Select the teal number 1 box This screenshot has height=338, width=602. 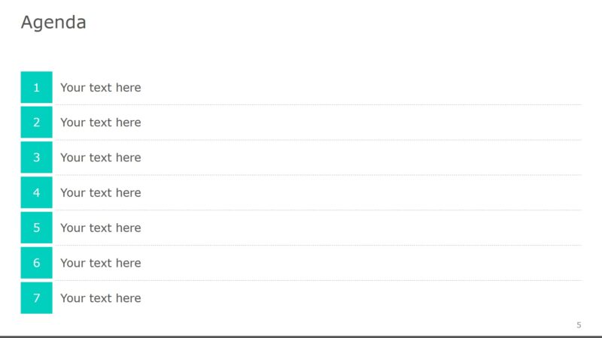click(x=36, y=87)
